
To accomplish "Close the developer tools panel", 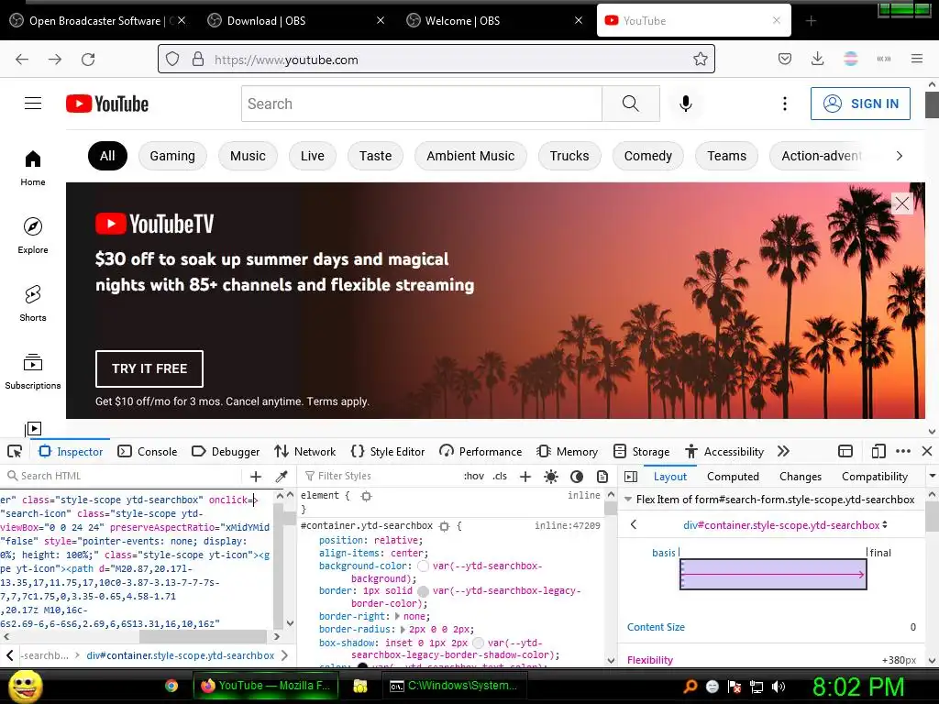I will click(x=927, y=451).
